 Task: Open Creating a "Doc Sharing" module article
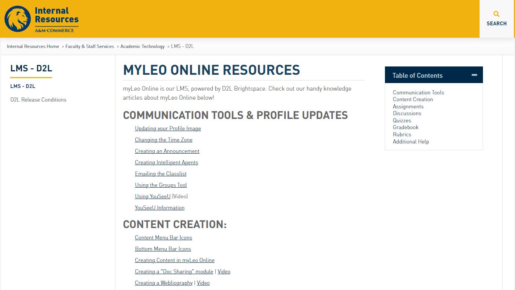(x=174, y=271)
